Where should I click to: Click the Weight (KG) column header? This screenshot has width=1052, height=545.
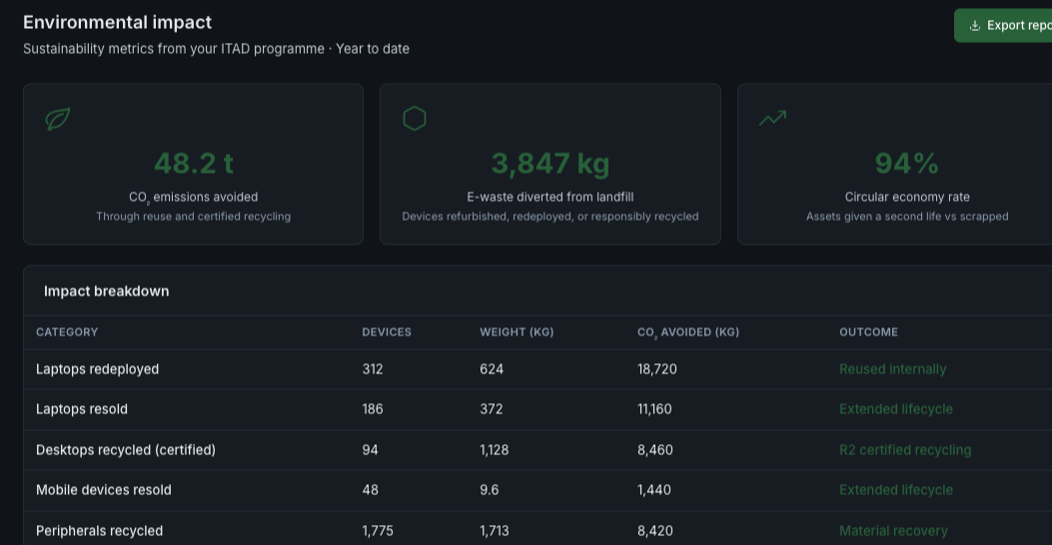(516, 332)
